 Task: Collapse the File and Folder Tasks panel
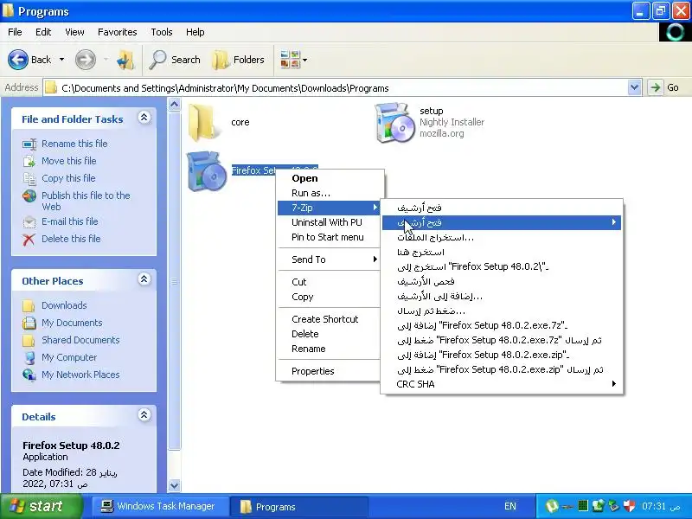coord(144,118)
